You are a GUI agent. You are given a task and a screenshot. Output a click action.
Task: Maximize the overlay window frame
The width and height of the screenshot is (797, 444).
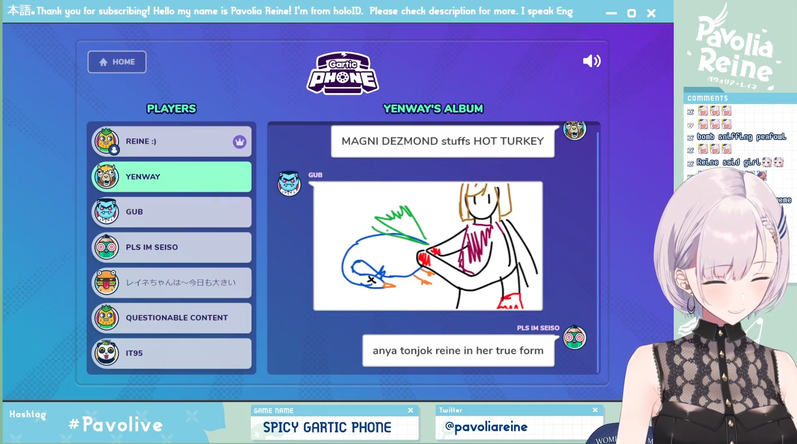[631, 13]
